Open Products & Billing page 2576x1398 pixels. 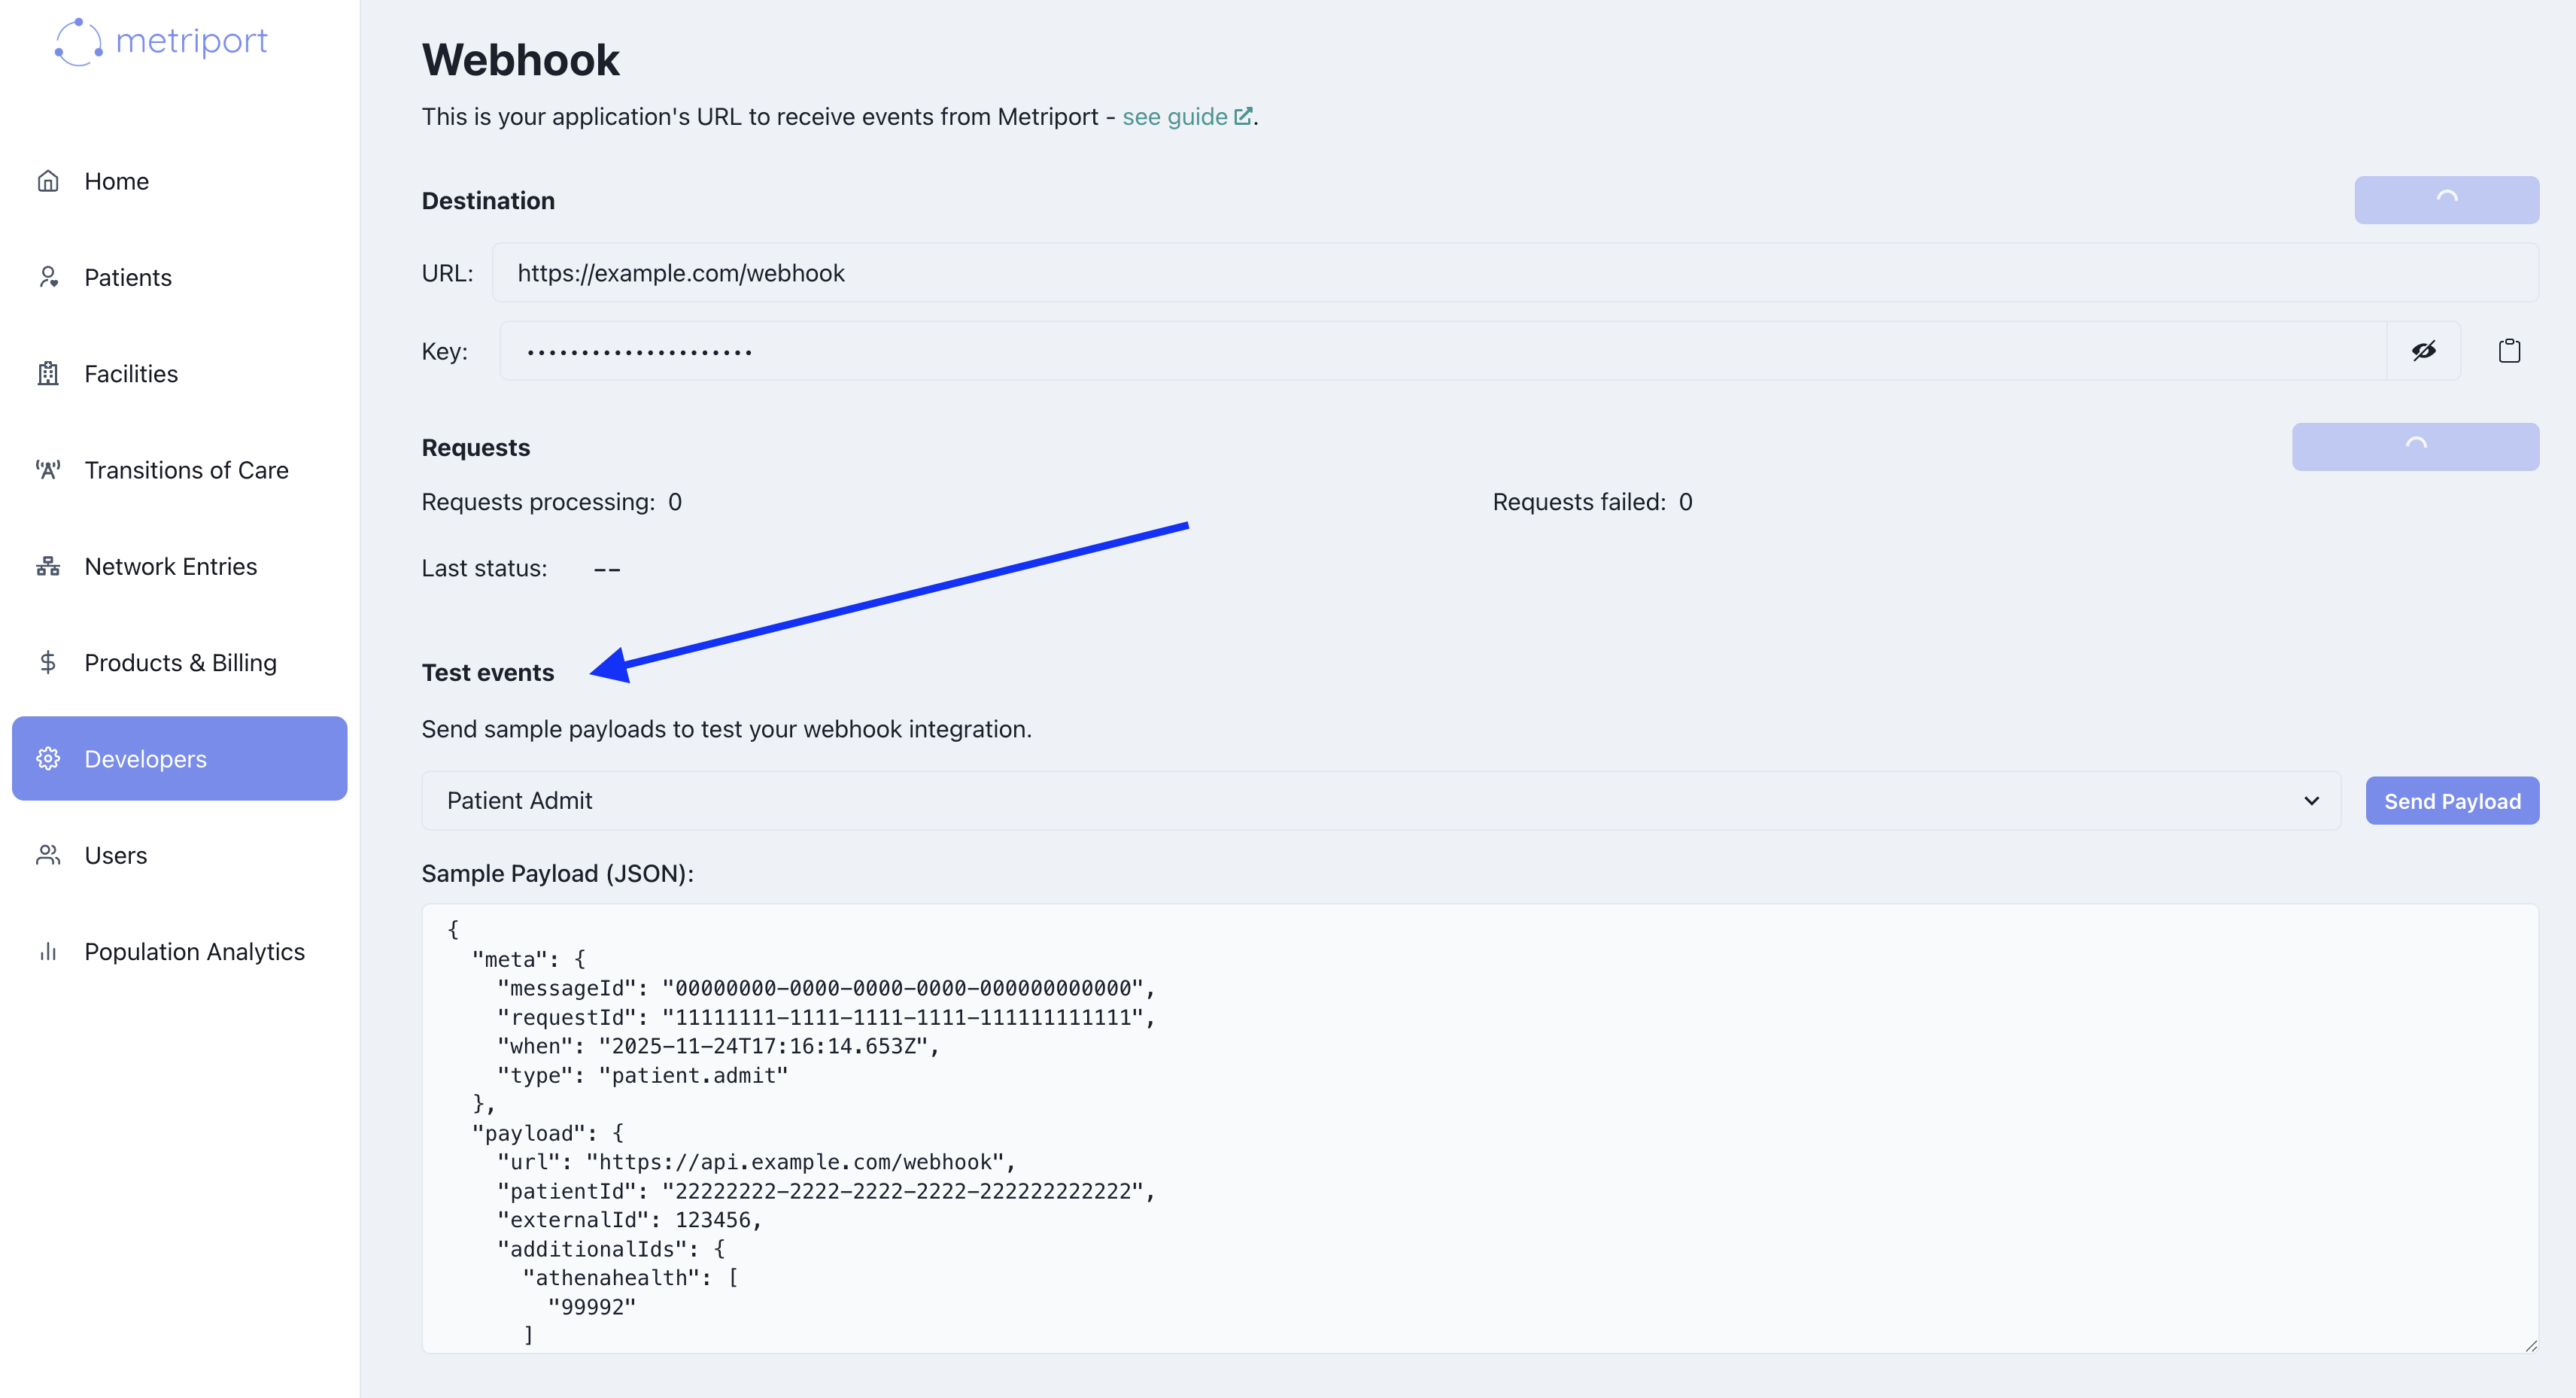click(180, 662)
